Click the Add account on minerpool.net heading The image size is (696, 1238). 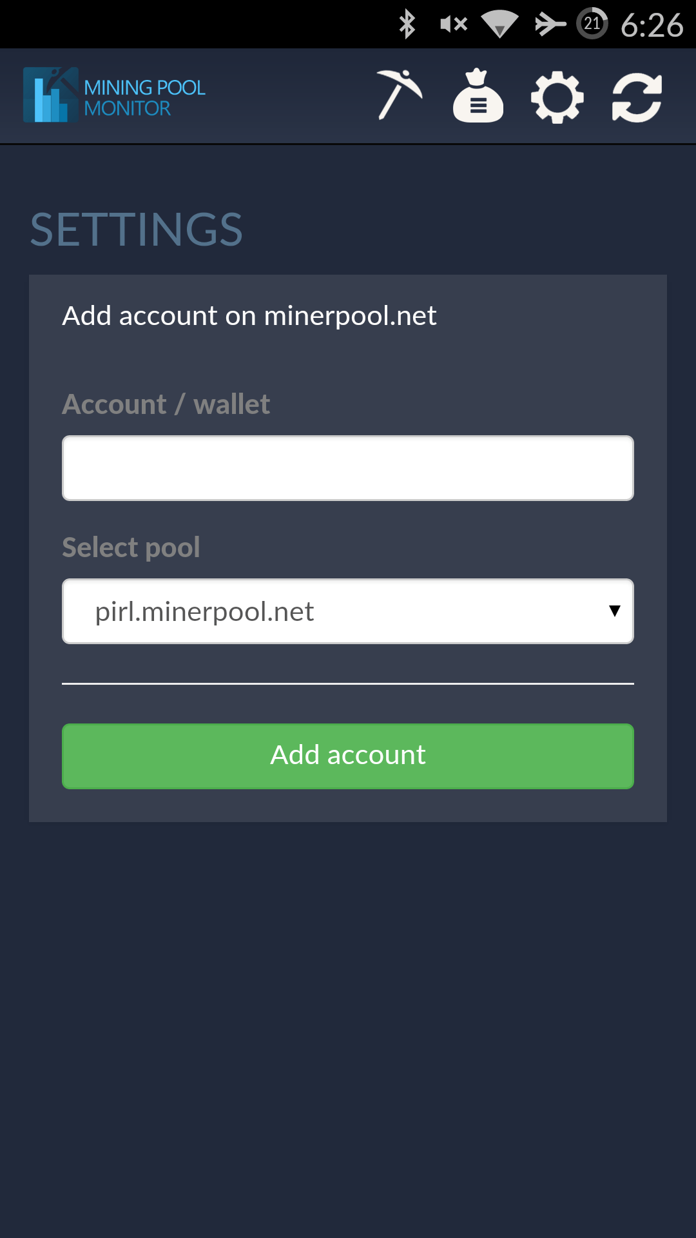[x=249, y=316]
